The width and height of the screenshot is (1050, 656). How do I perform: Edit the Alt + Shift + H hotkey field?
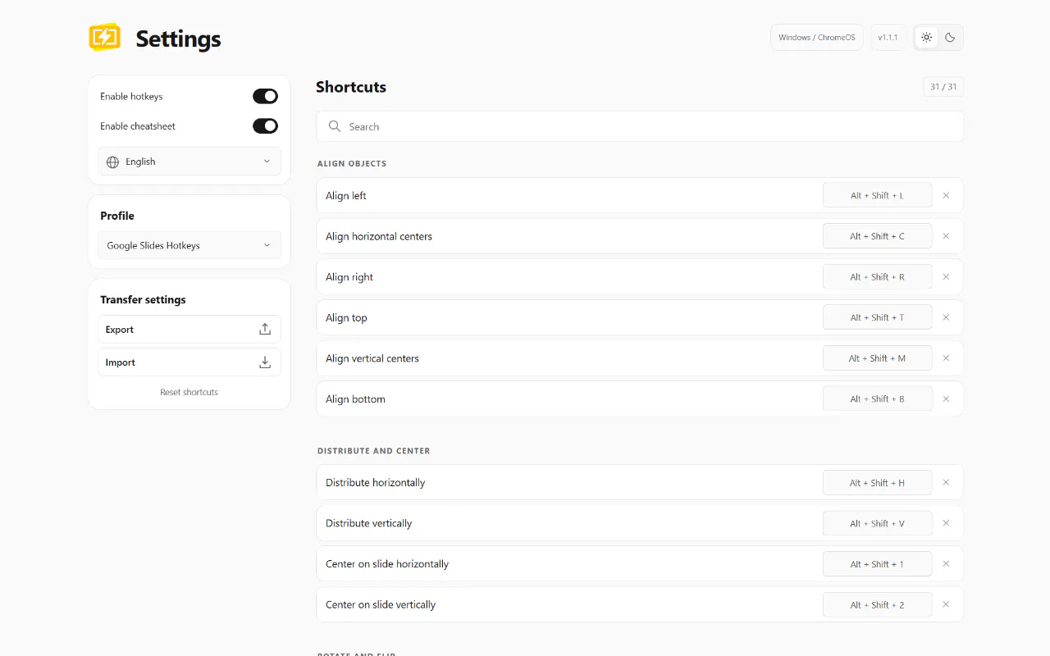pos(878,483)
